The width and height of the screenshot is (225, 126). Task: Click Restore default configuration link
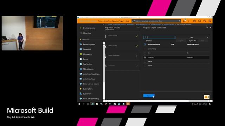109,21
